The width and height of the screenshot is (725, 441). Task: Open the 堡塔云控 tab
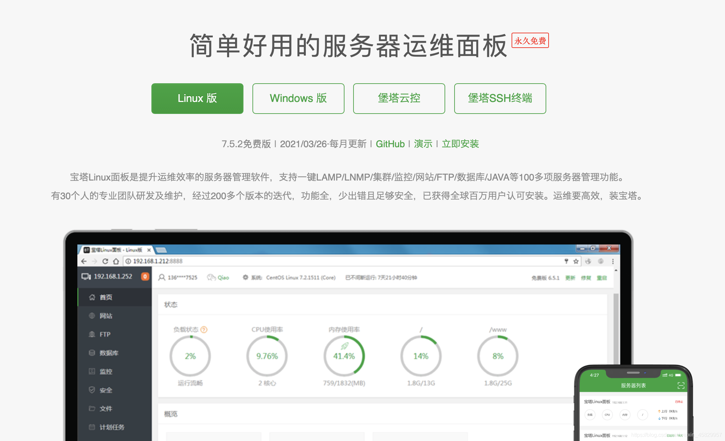(399, 99)
